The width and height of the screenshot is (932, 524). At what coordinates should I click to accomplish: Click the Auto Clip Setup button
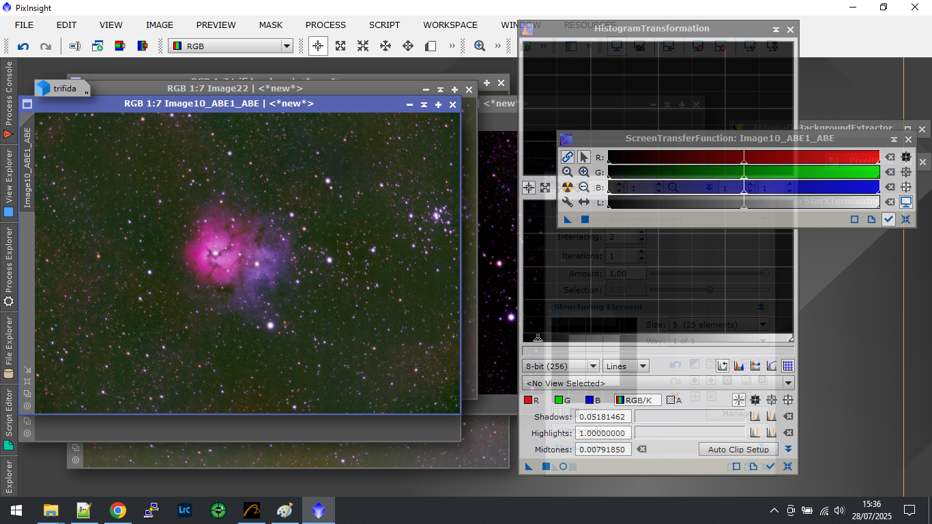(x=738, y=450)
